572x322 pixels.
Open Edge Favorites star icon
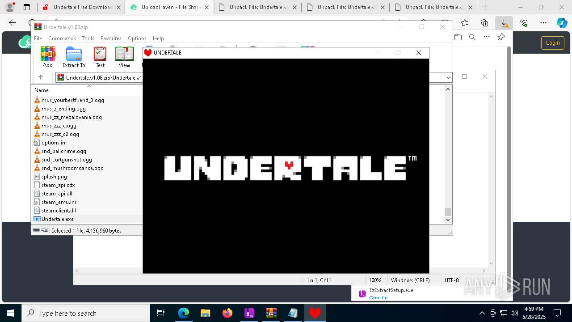click(x=465, y=23)
